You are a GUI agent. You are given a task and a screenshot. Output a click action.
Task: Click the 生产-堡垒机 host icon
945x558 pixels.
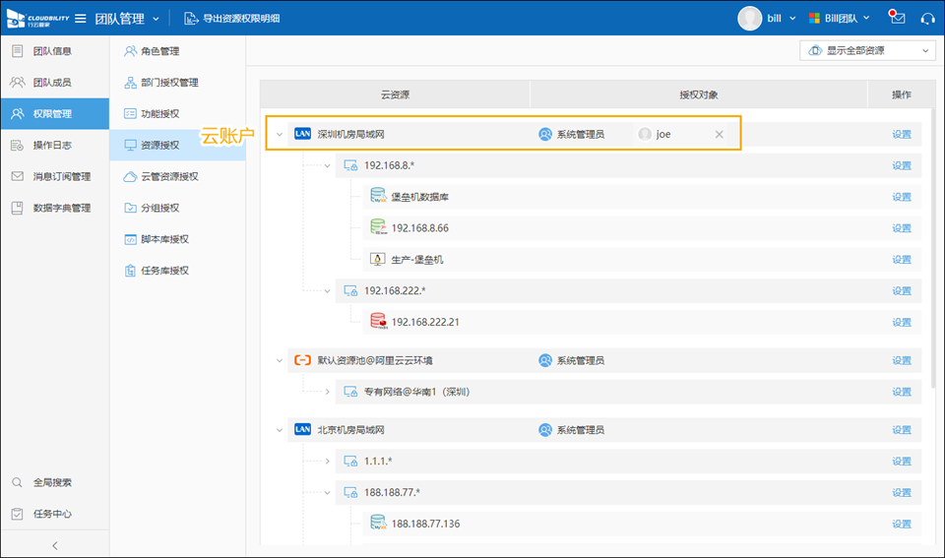pyautogui.click(x=377, y=260)
